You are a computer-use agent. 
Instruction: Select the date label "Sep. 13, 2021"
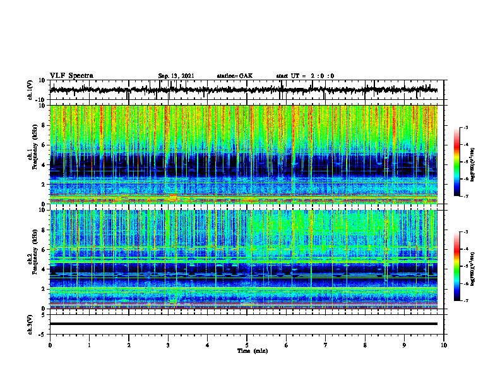click(x=176, y=76)
